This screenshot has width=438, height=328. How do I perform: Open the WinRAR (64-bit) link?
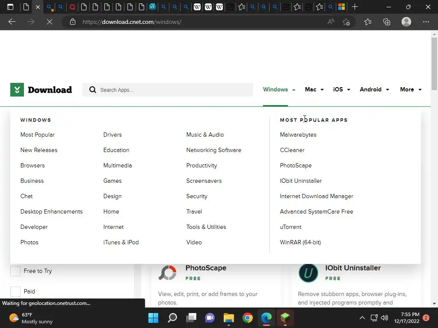click(300, 243)
